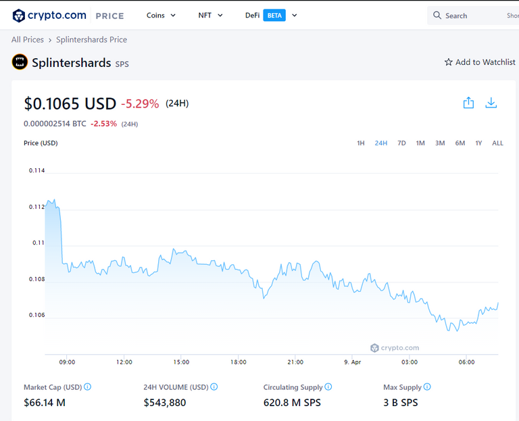Screen dimensions: 519x421
Task: Click the search magnifier icon
Action: [x=437, y=16]
